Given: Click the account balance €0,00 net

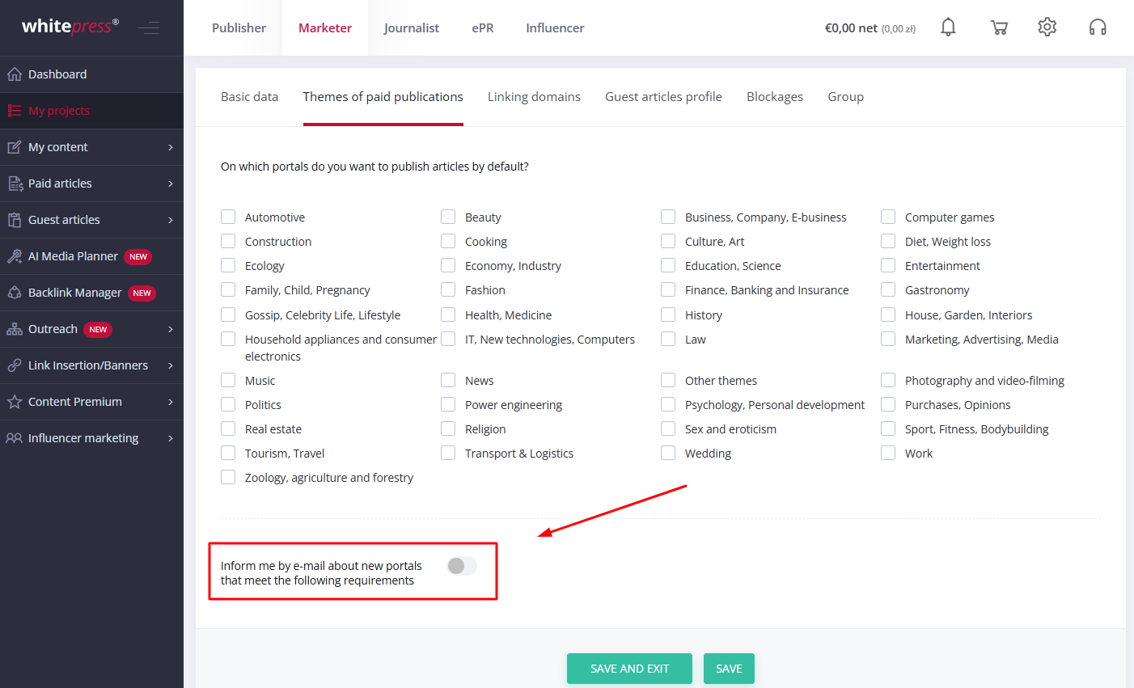Looking at the screenshot, I should click(x=870, y=28).
